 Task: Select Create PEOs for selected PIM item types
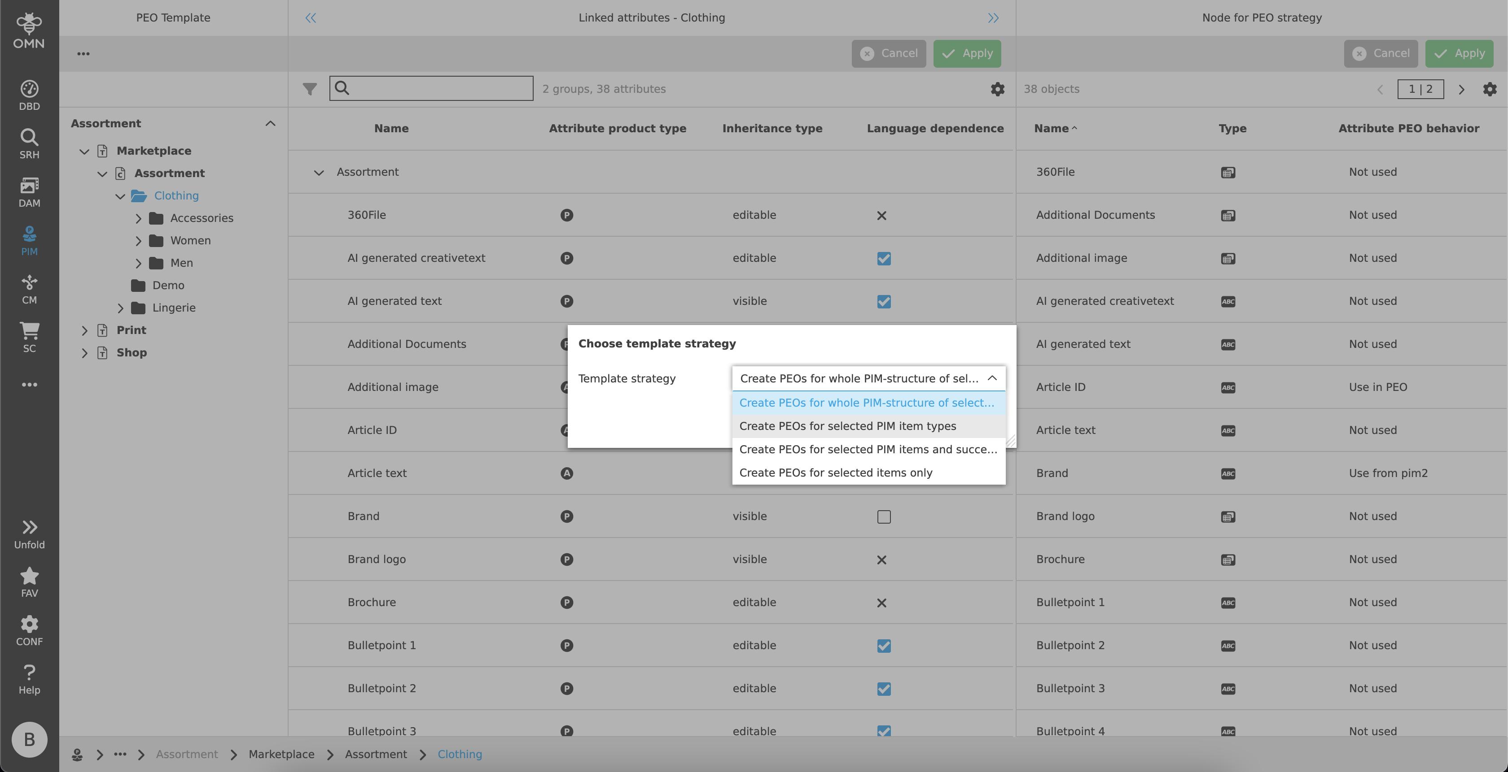[x=847, y=426]
